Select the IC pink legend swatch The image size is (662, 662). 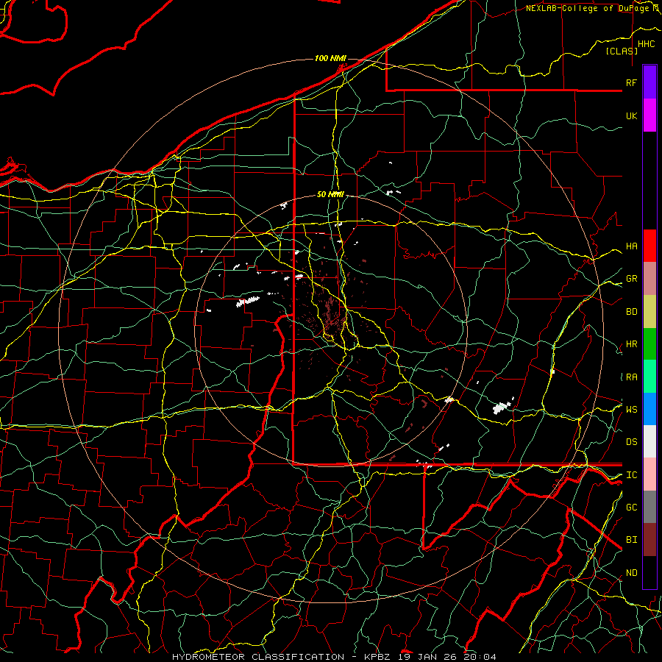click(649, 474)
